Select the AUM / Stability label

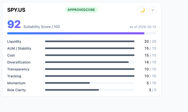[x=19, y=48]
